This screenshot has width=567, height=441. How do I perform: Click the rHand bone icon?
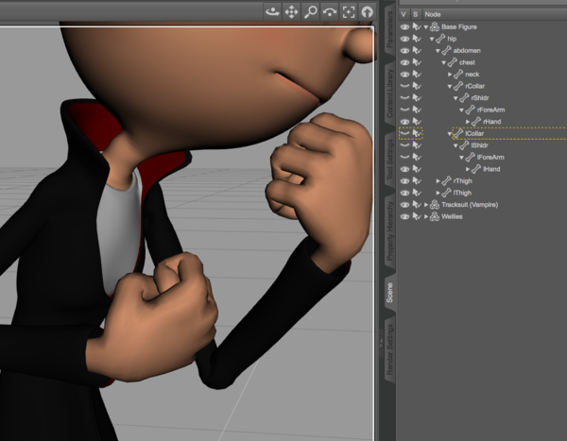[x=476, y=122]
